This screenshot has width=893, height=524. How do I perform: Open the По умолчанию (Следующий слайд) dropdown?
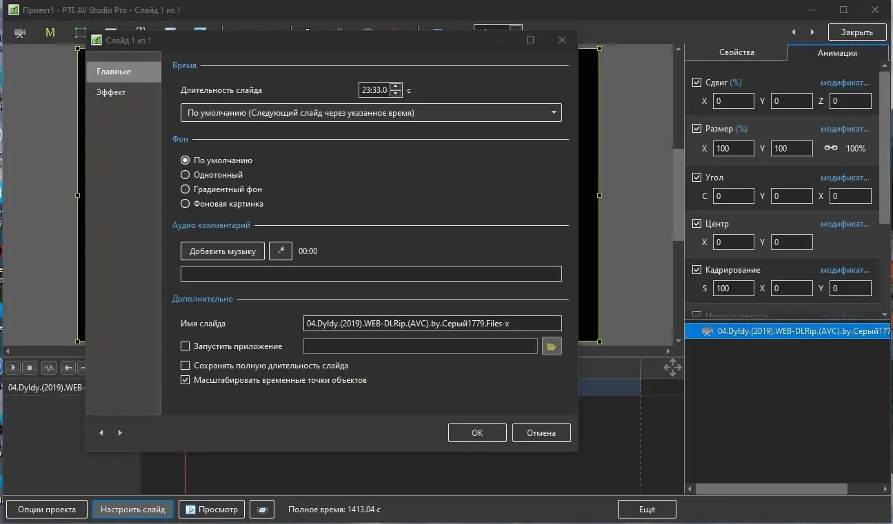tap(371, 112)
